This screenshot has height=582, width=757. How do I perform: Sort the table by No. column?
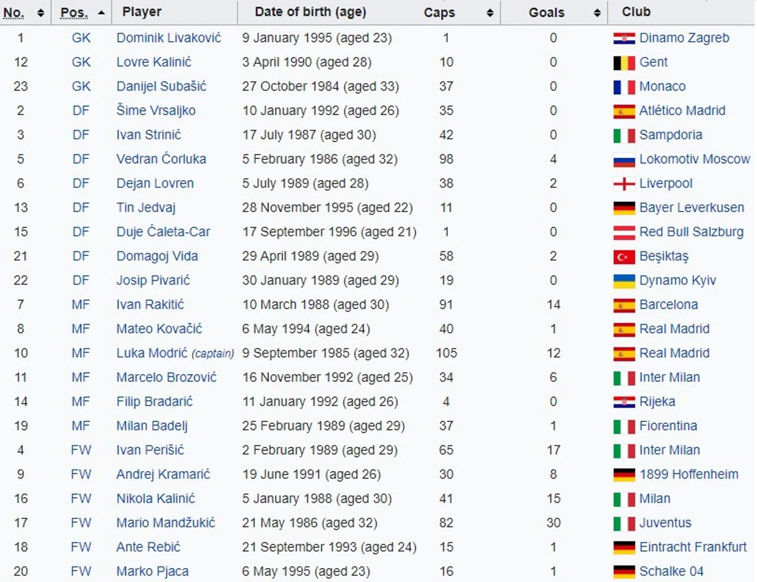pyautogui.click(x=40, y=13)
